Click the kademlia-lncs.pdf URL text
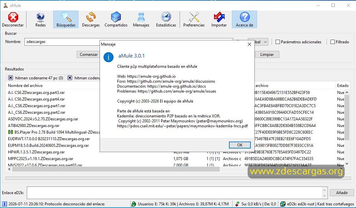The image size is (356, 208). (x=182, y=126)
